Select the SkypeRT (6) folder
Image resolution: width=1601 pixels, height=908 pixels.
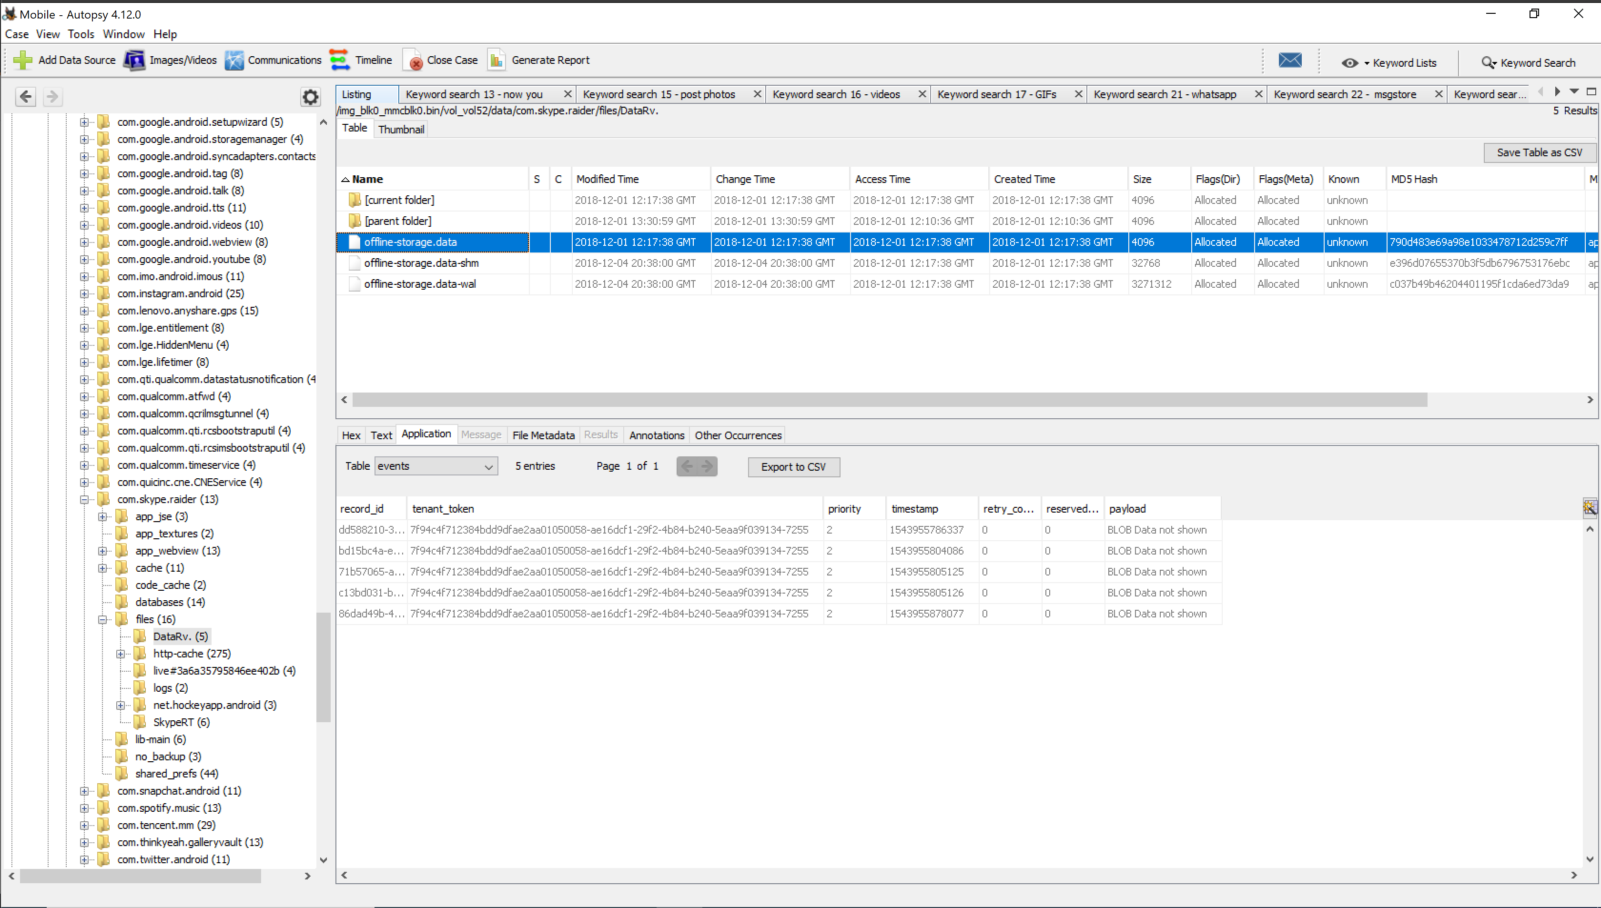click(182, 722)
